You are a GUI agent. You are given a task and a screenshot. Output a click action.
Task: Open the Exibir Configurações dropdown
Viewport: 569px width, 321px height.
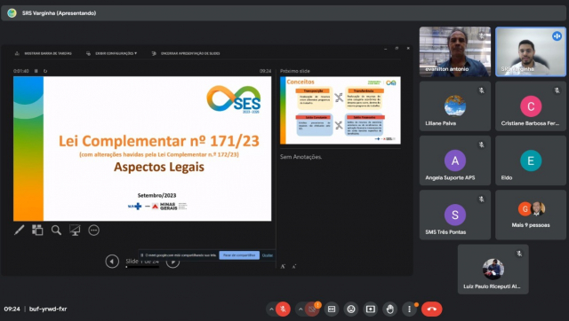coord(112,53)
